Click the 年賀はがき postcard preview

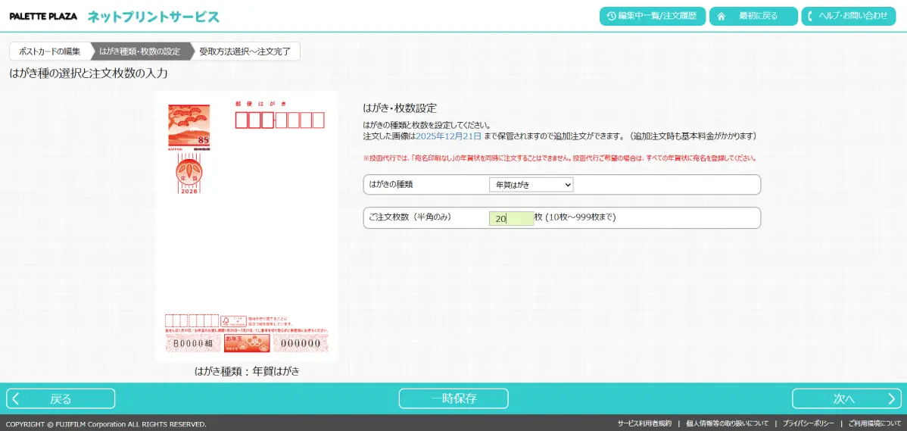click(x=247, y=226)
